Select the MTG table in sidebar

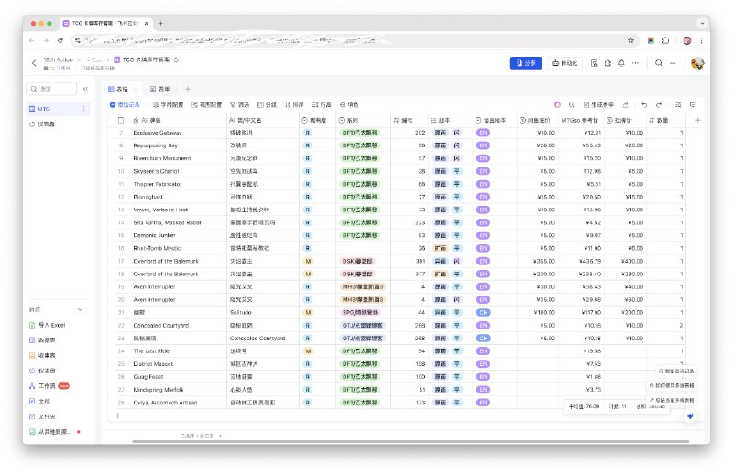(x=56, y=108)
